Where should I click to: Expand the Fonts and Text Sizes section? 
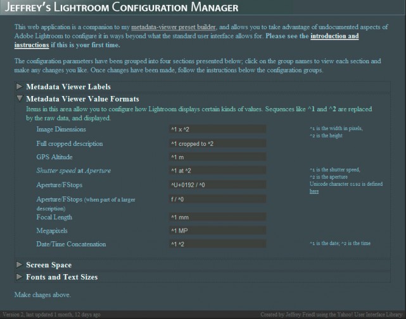coord(20,277)
